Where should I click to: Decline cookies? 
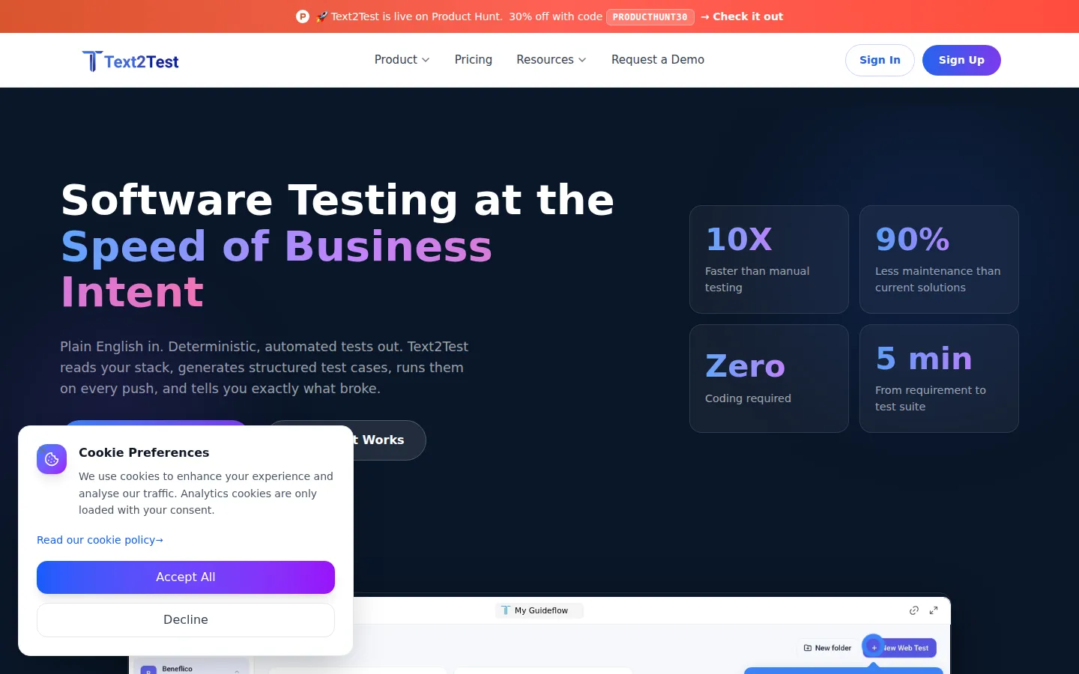click(x=186, y=620)
